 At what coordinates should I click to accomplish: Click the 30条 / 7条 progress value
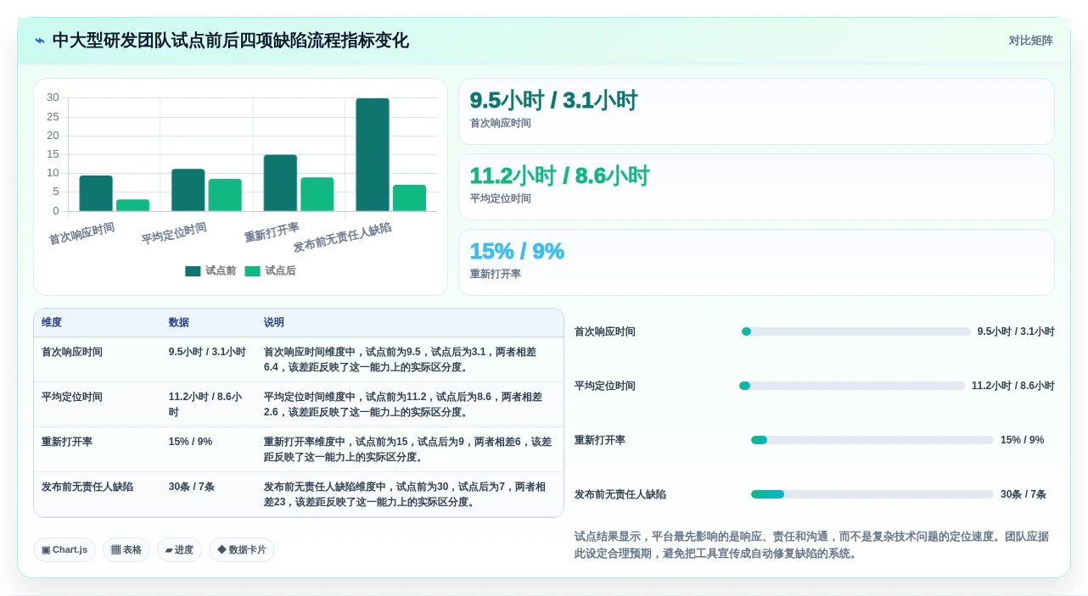pos(1024,494)
